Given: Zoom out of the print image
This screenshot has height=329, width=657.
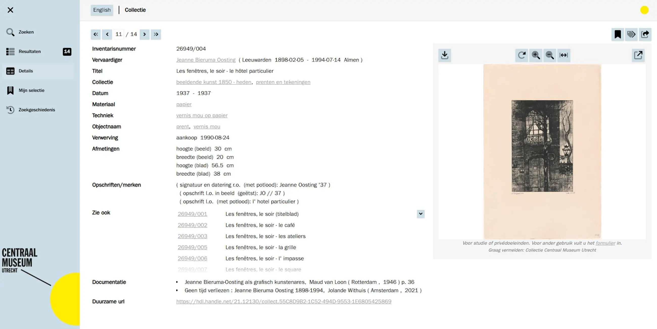Looking at the screenshot, I should [549, 55].
